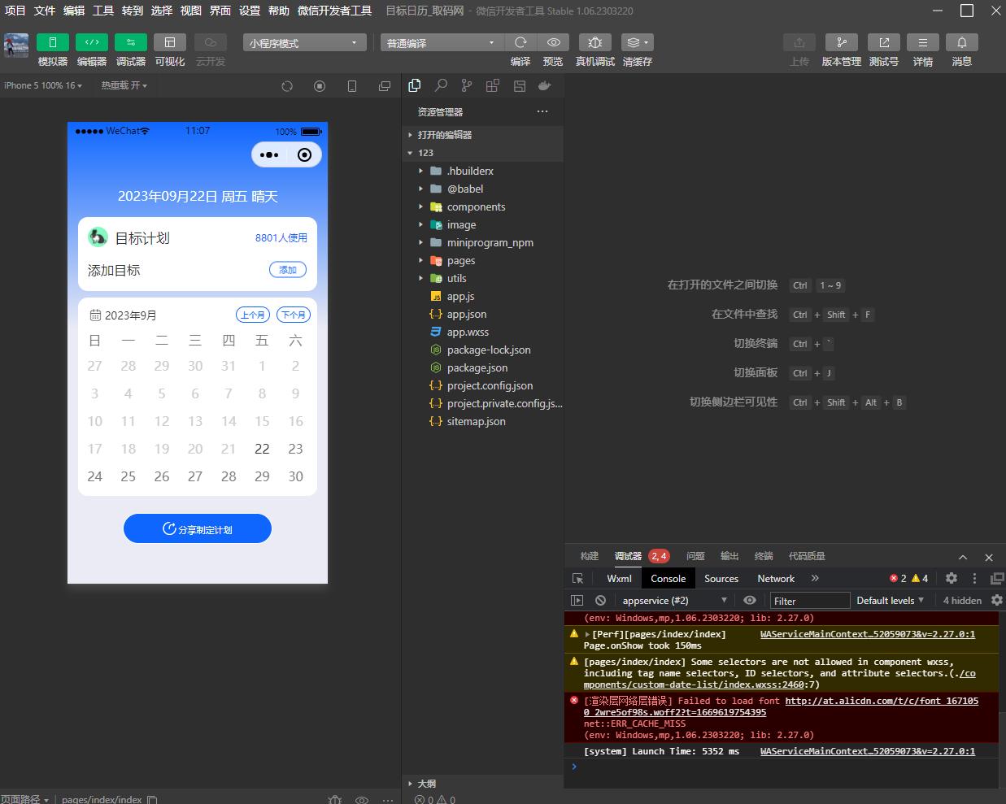
Task: Open project details
Action: (923, 42)
